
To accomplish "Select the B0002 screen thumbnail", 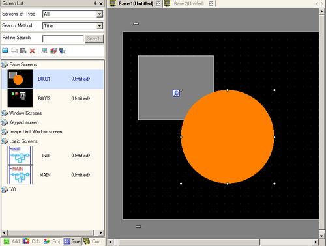I will click(x=20, y=98).
